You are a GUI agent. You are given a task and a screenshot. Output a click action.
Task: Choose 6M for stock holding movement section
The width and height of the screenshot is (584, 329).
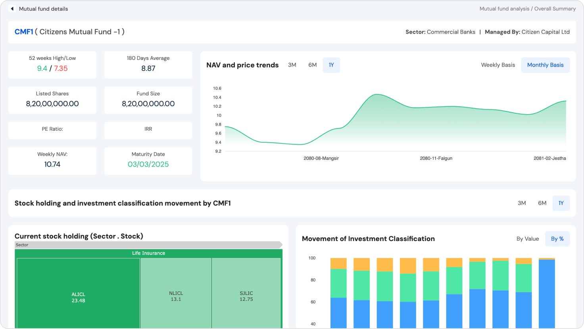coord(542,203)
